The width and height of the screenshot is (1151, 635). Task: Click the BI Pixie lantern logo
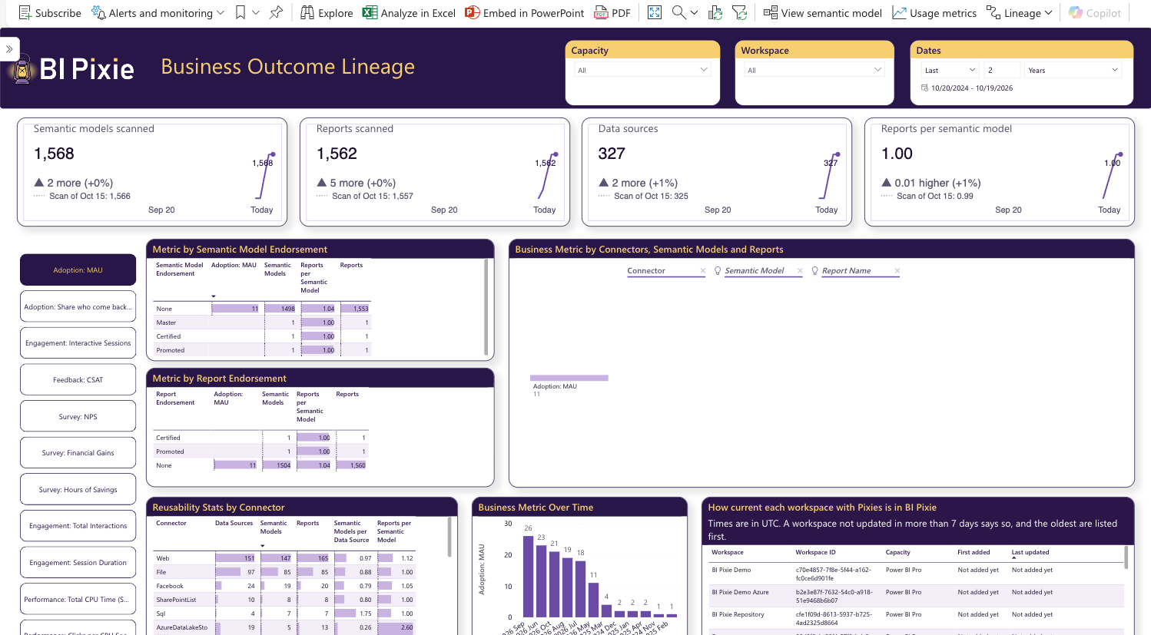click(x=22, y=69)
